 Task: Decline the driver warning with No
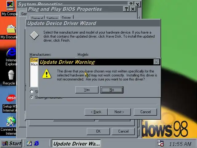point(112,90)
